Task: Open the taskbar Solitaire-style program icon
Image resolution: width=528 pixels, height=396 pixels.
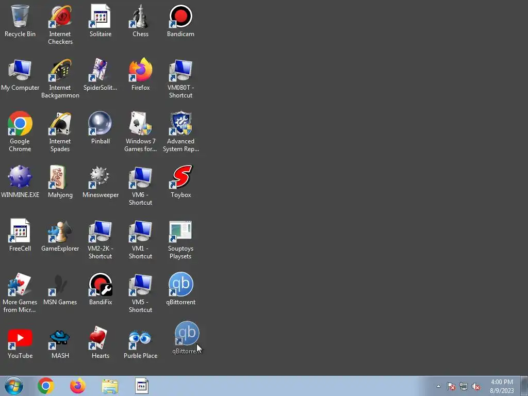Action: pyautogui.click(x=142, y=386)
